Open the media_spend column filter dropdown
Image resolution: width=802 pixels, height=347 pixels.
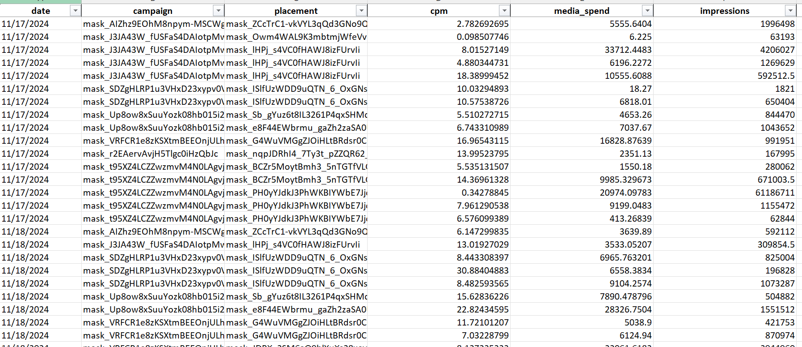tap(647, 11)
